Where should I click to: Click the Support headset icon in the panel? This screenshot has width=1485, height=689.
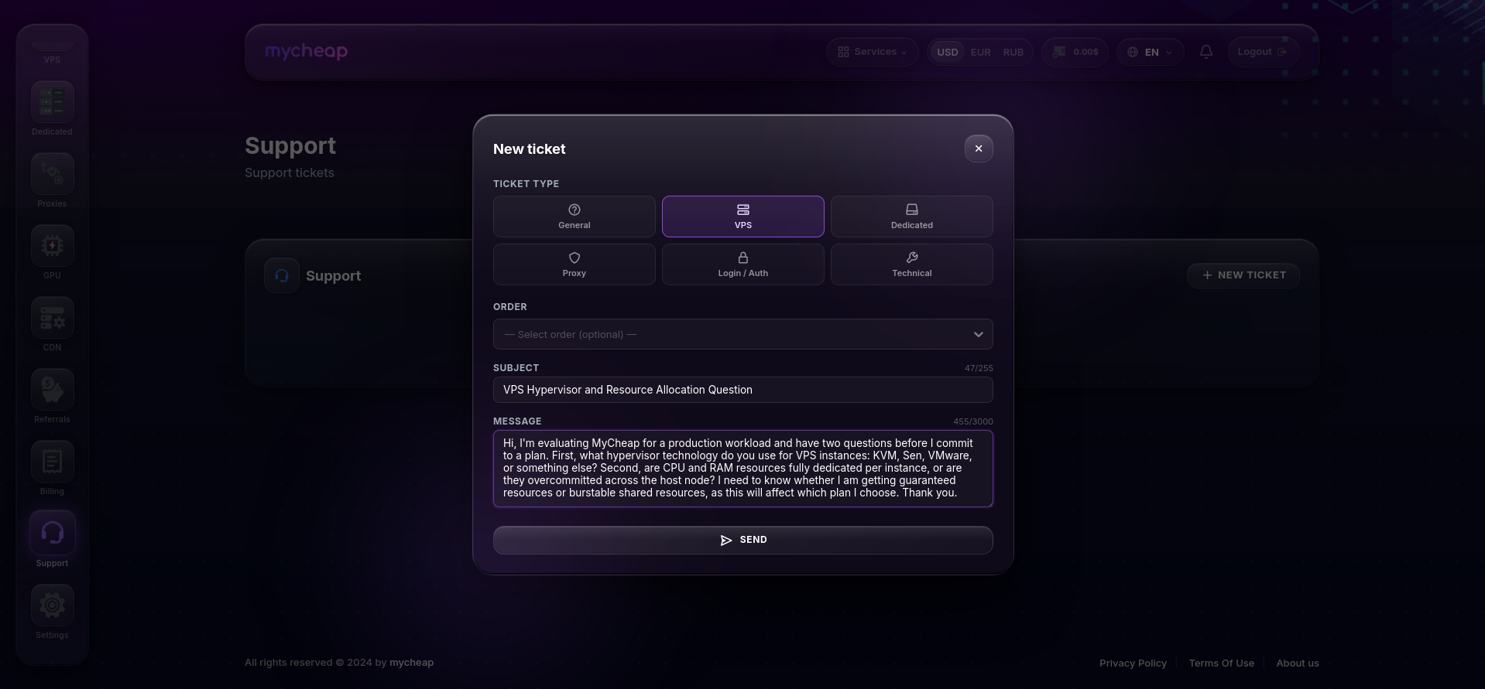[x=282, y=275]
